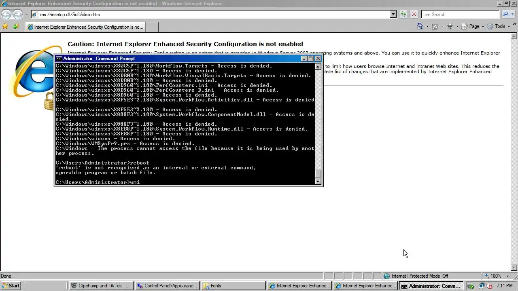
Task: Click the 7:11 PM system clock
Action: tap(505, 286)
